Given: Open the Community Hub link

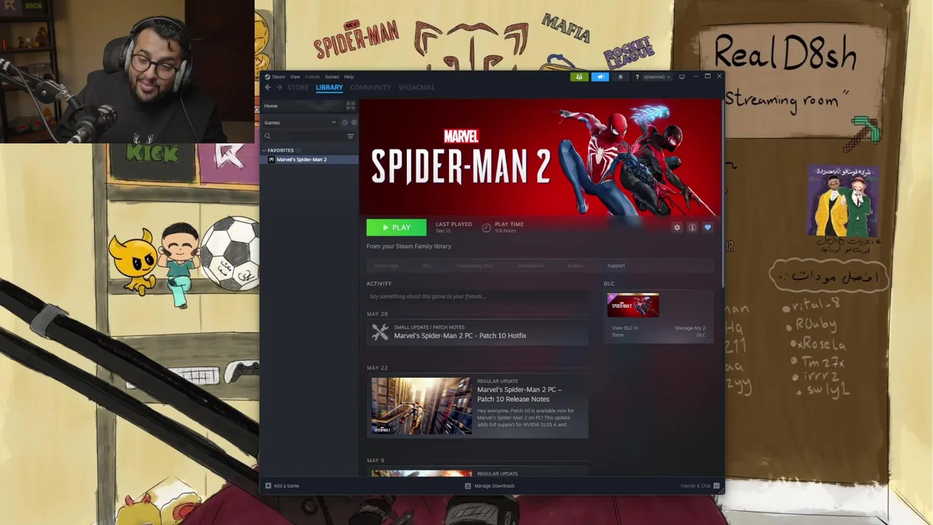Looking at the screenshot, I should click(x=475, y=265).
